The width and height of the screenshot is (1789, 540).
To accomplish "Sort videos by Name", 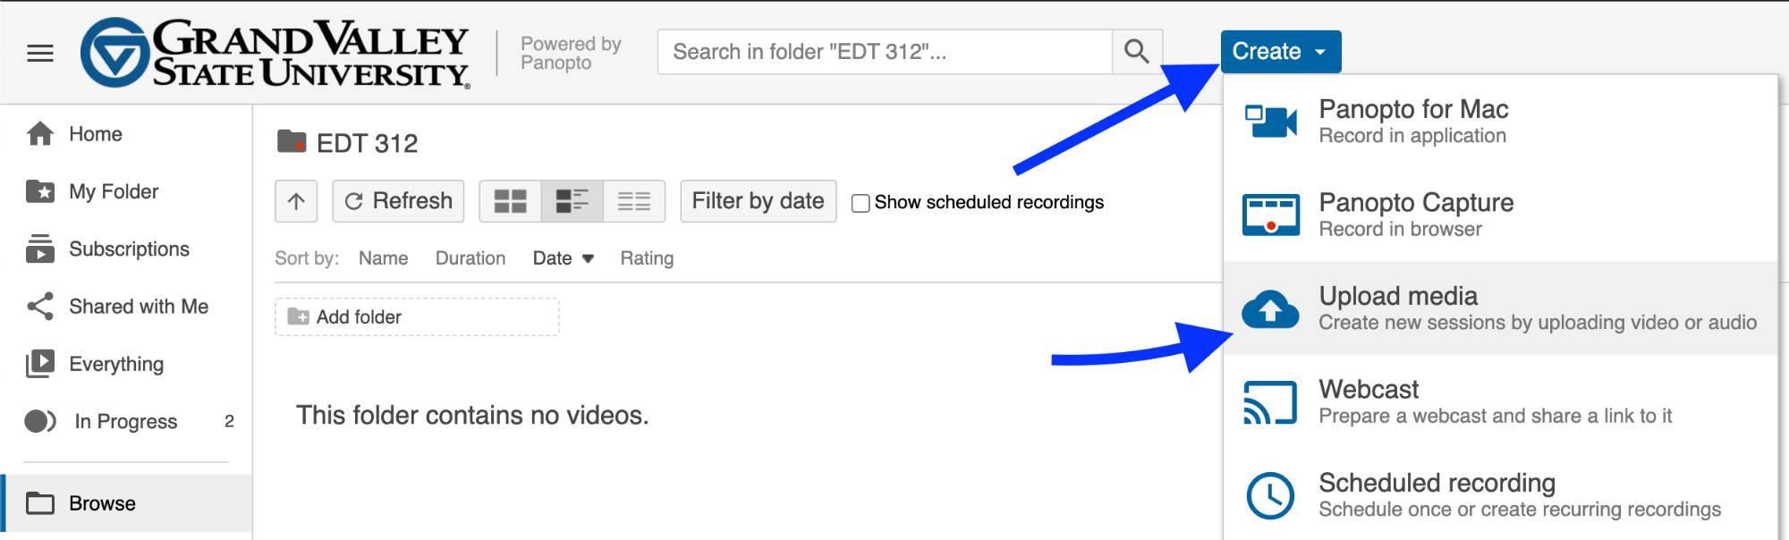I will [x=383, y=258].
